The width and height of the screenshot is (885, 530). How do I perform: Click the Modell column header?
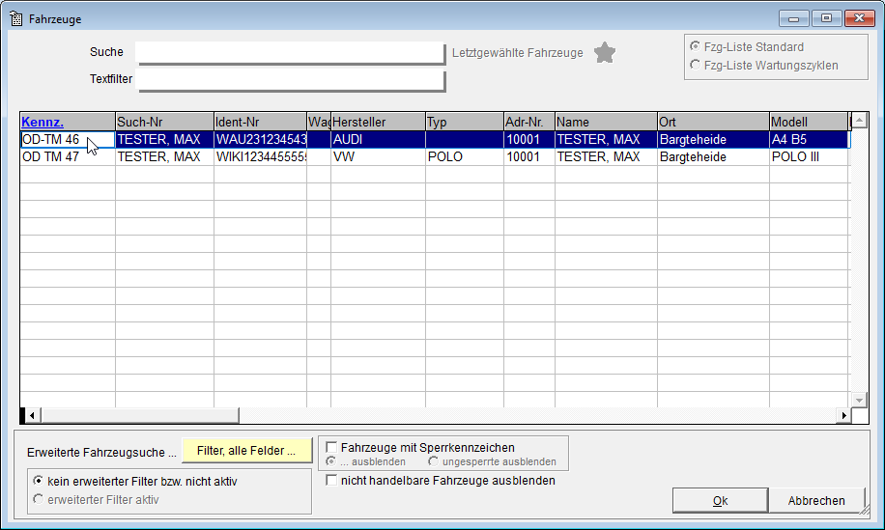[809, 122]
